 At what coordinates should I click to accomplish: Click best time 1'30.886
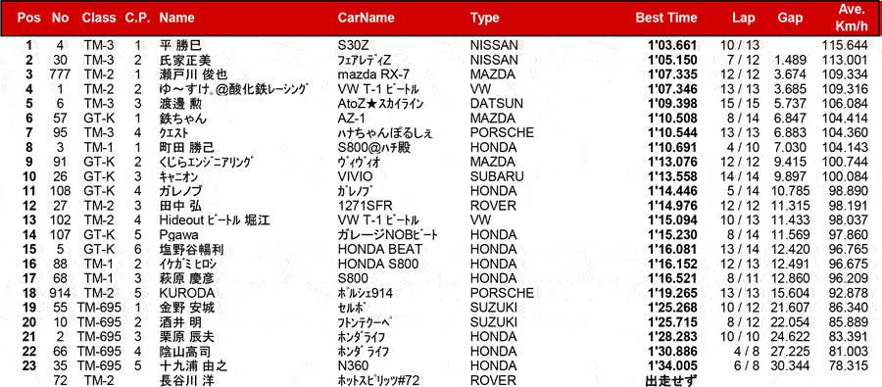672,351
